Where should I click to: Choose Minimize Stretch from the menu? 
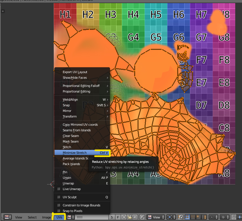(x=75, y=153)
